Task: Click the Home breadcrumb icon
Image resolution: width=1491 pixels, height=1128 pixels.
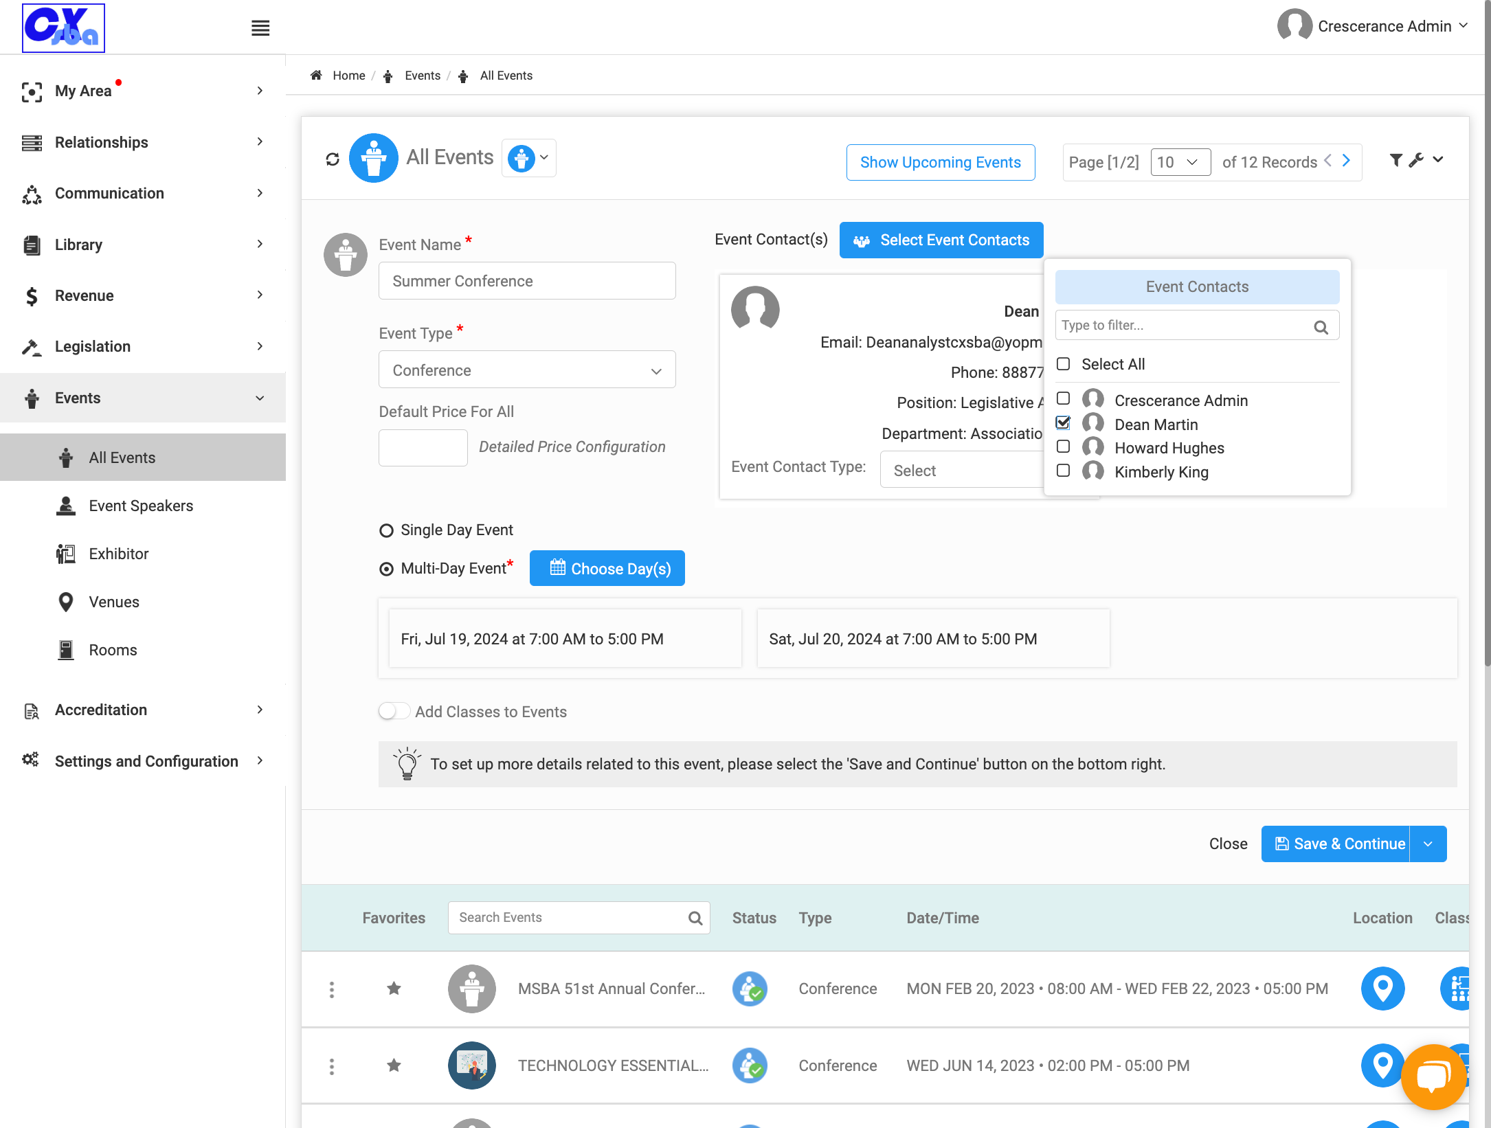Action: click(316, 76)
